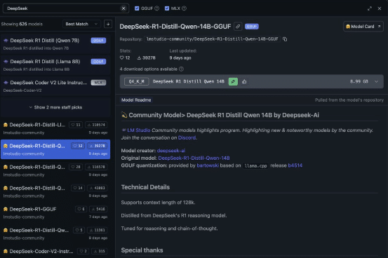Image resolution: width=388 pixels, height=258 pixels.
Task: Click the llama.cpp code label
Action: [x=255, y=165]
